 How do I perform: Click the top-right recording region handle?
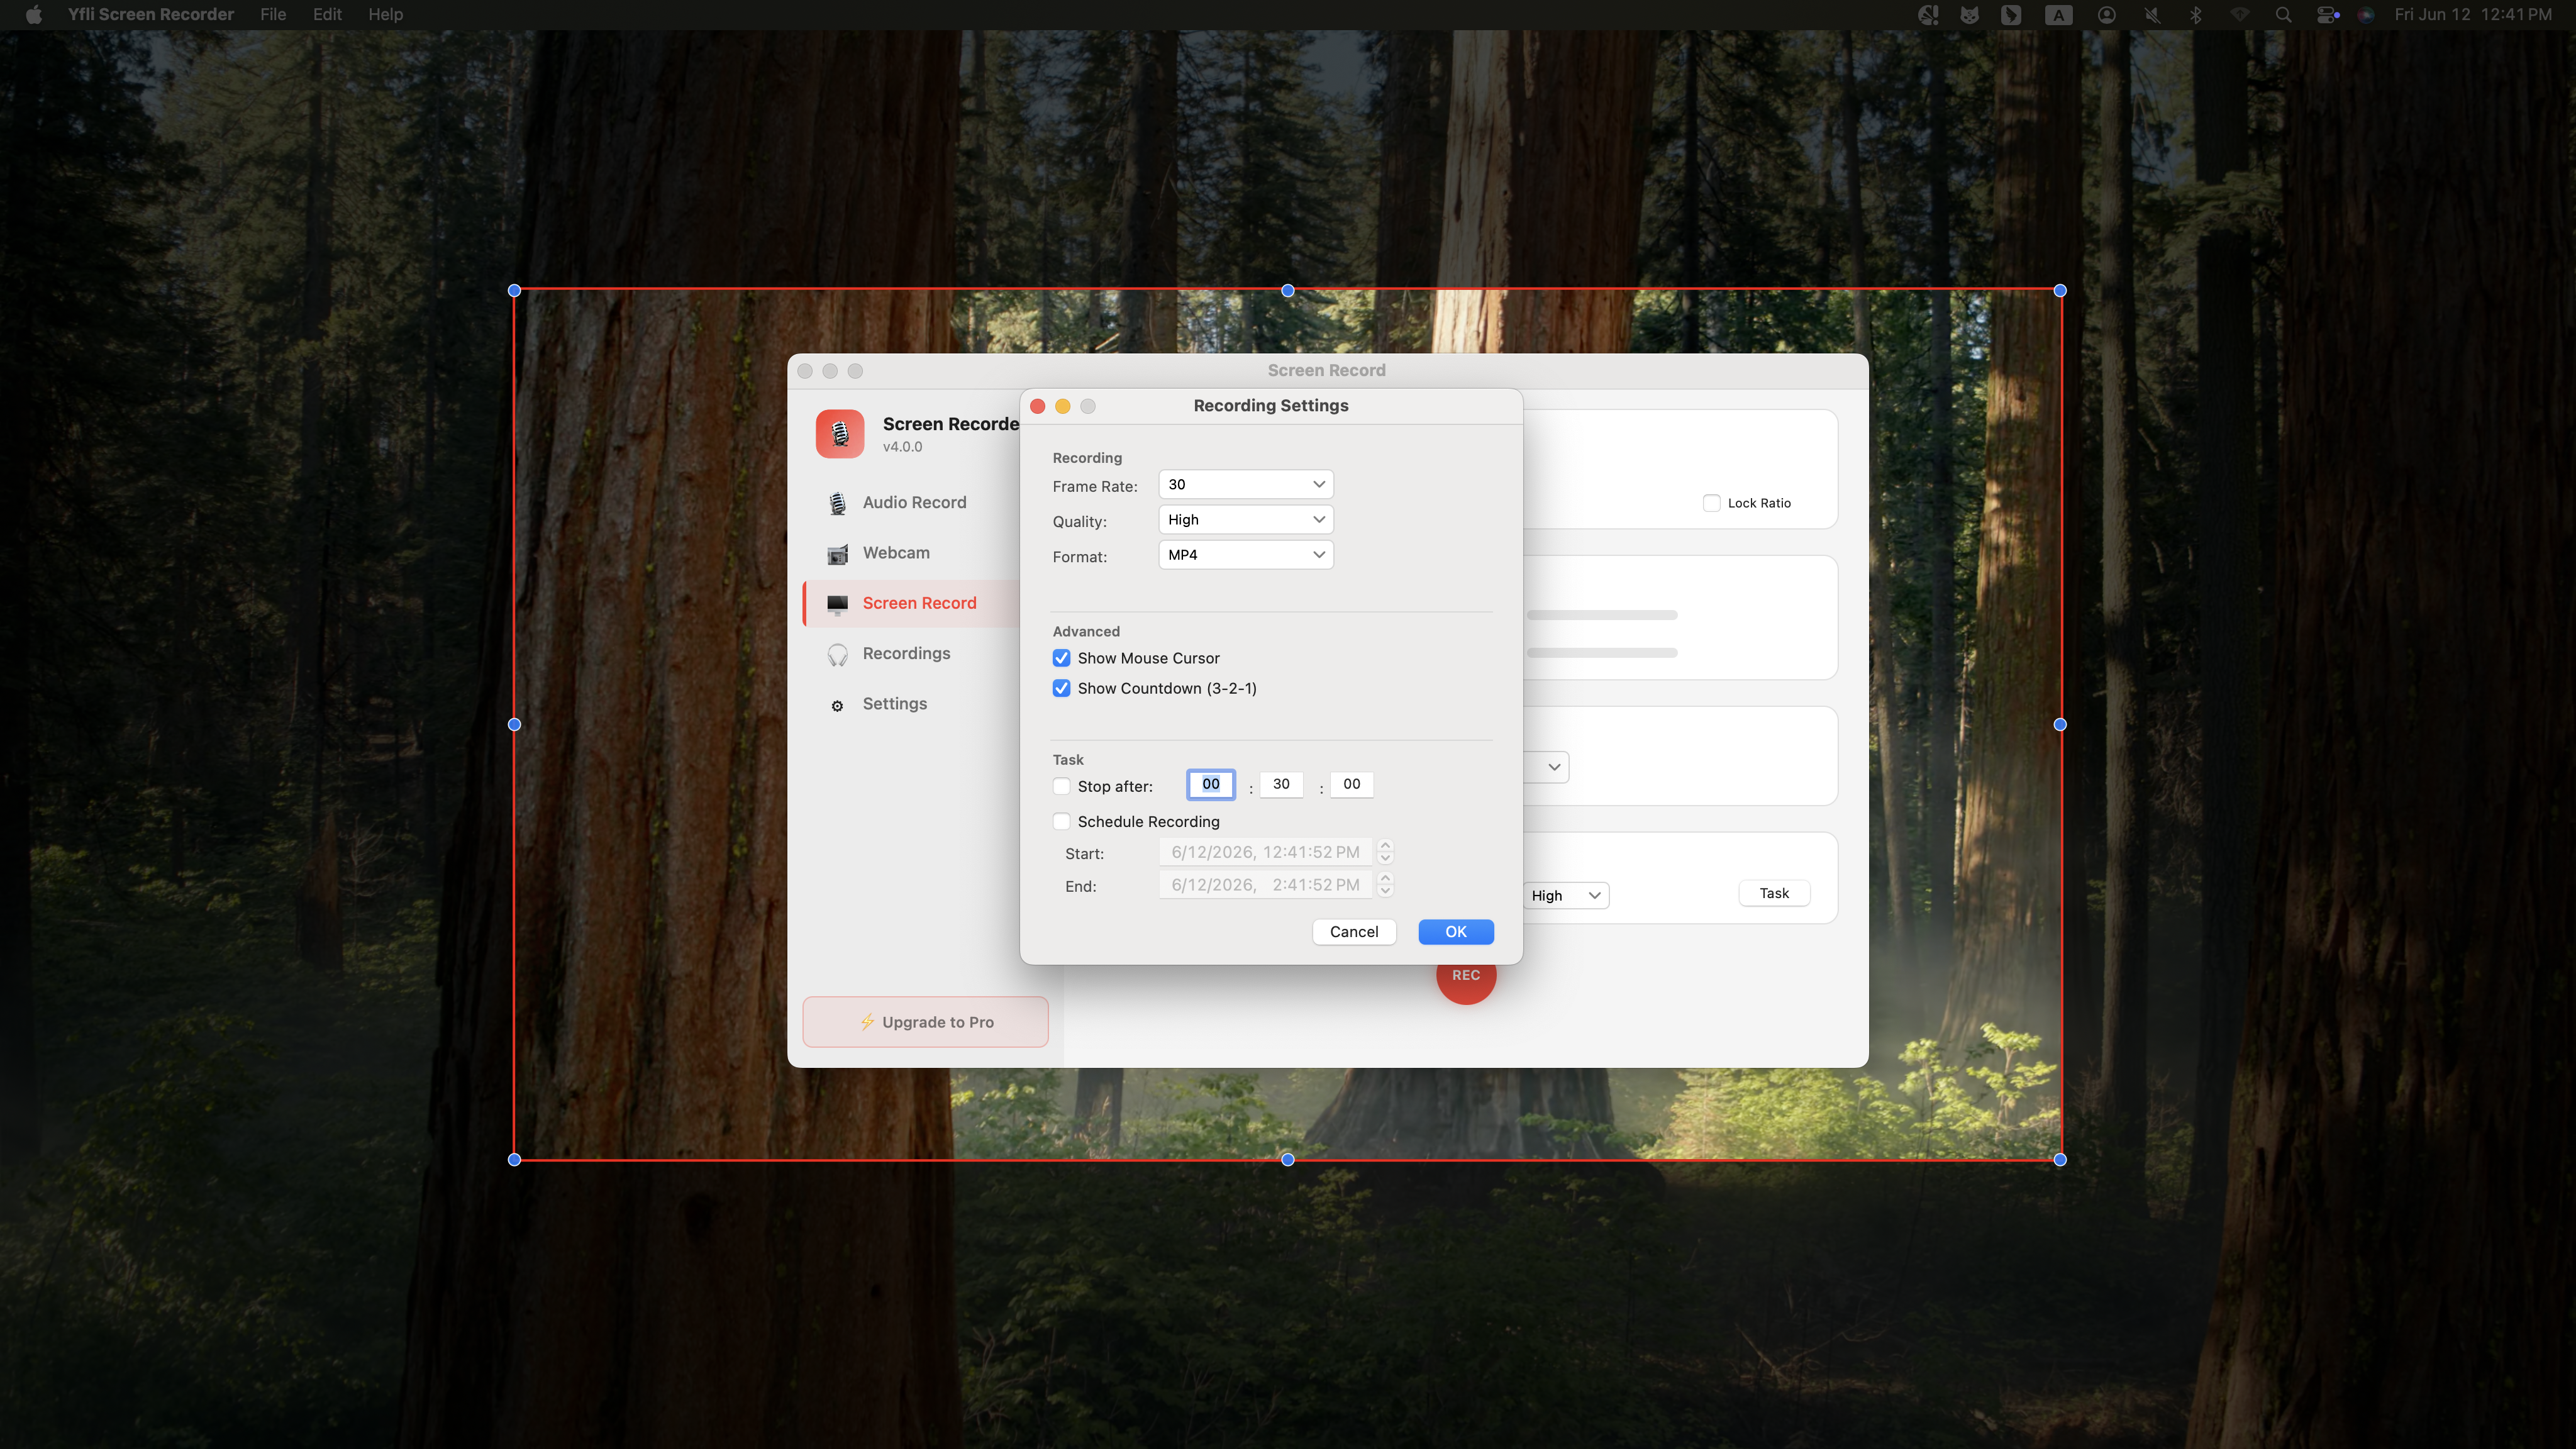click(x=2060, y=291)
